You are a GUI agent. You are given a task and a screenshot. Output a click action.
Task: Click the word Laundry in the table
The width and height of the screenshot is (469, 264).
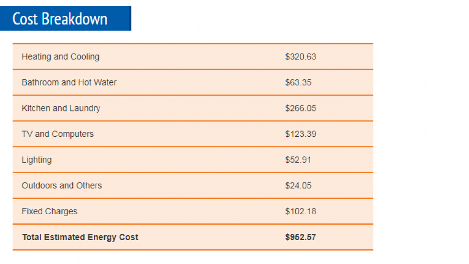pos(85,108)
